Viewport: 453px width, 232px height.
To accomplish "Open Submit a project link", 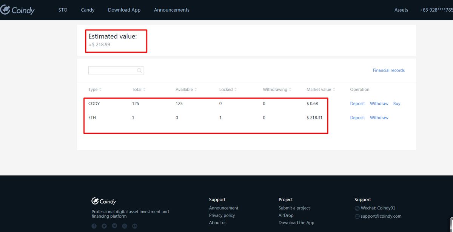I will (x=294, y=208).
